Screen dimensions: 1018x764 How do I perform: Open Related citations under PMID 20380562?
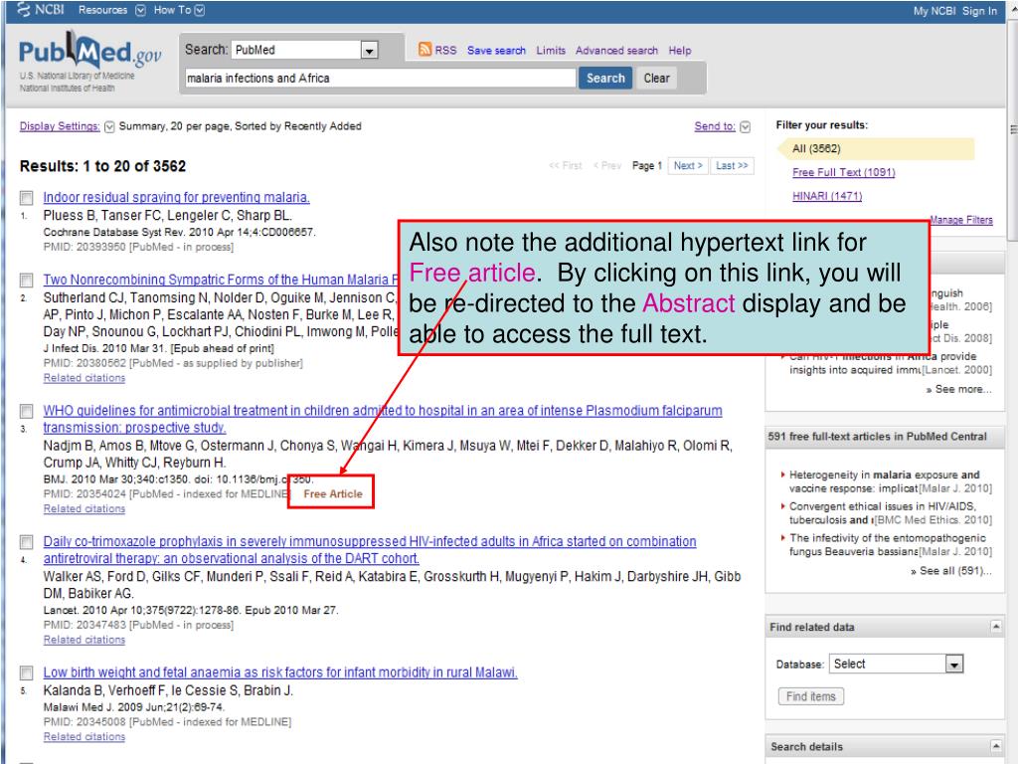(85, 377)
